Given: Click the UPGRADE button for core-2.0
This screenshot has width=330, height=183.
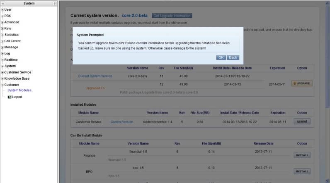Looking at the screenshot, I should click(302, 83).
